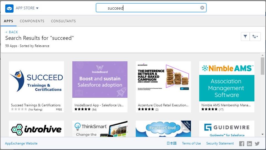Screen dimensions: 266x150
Task: Click the scrollbar down arrow
Action: tap(262, 134)
